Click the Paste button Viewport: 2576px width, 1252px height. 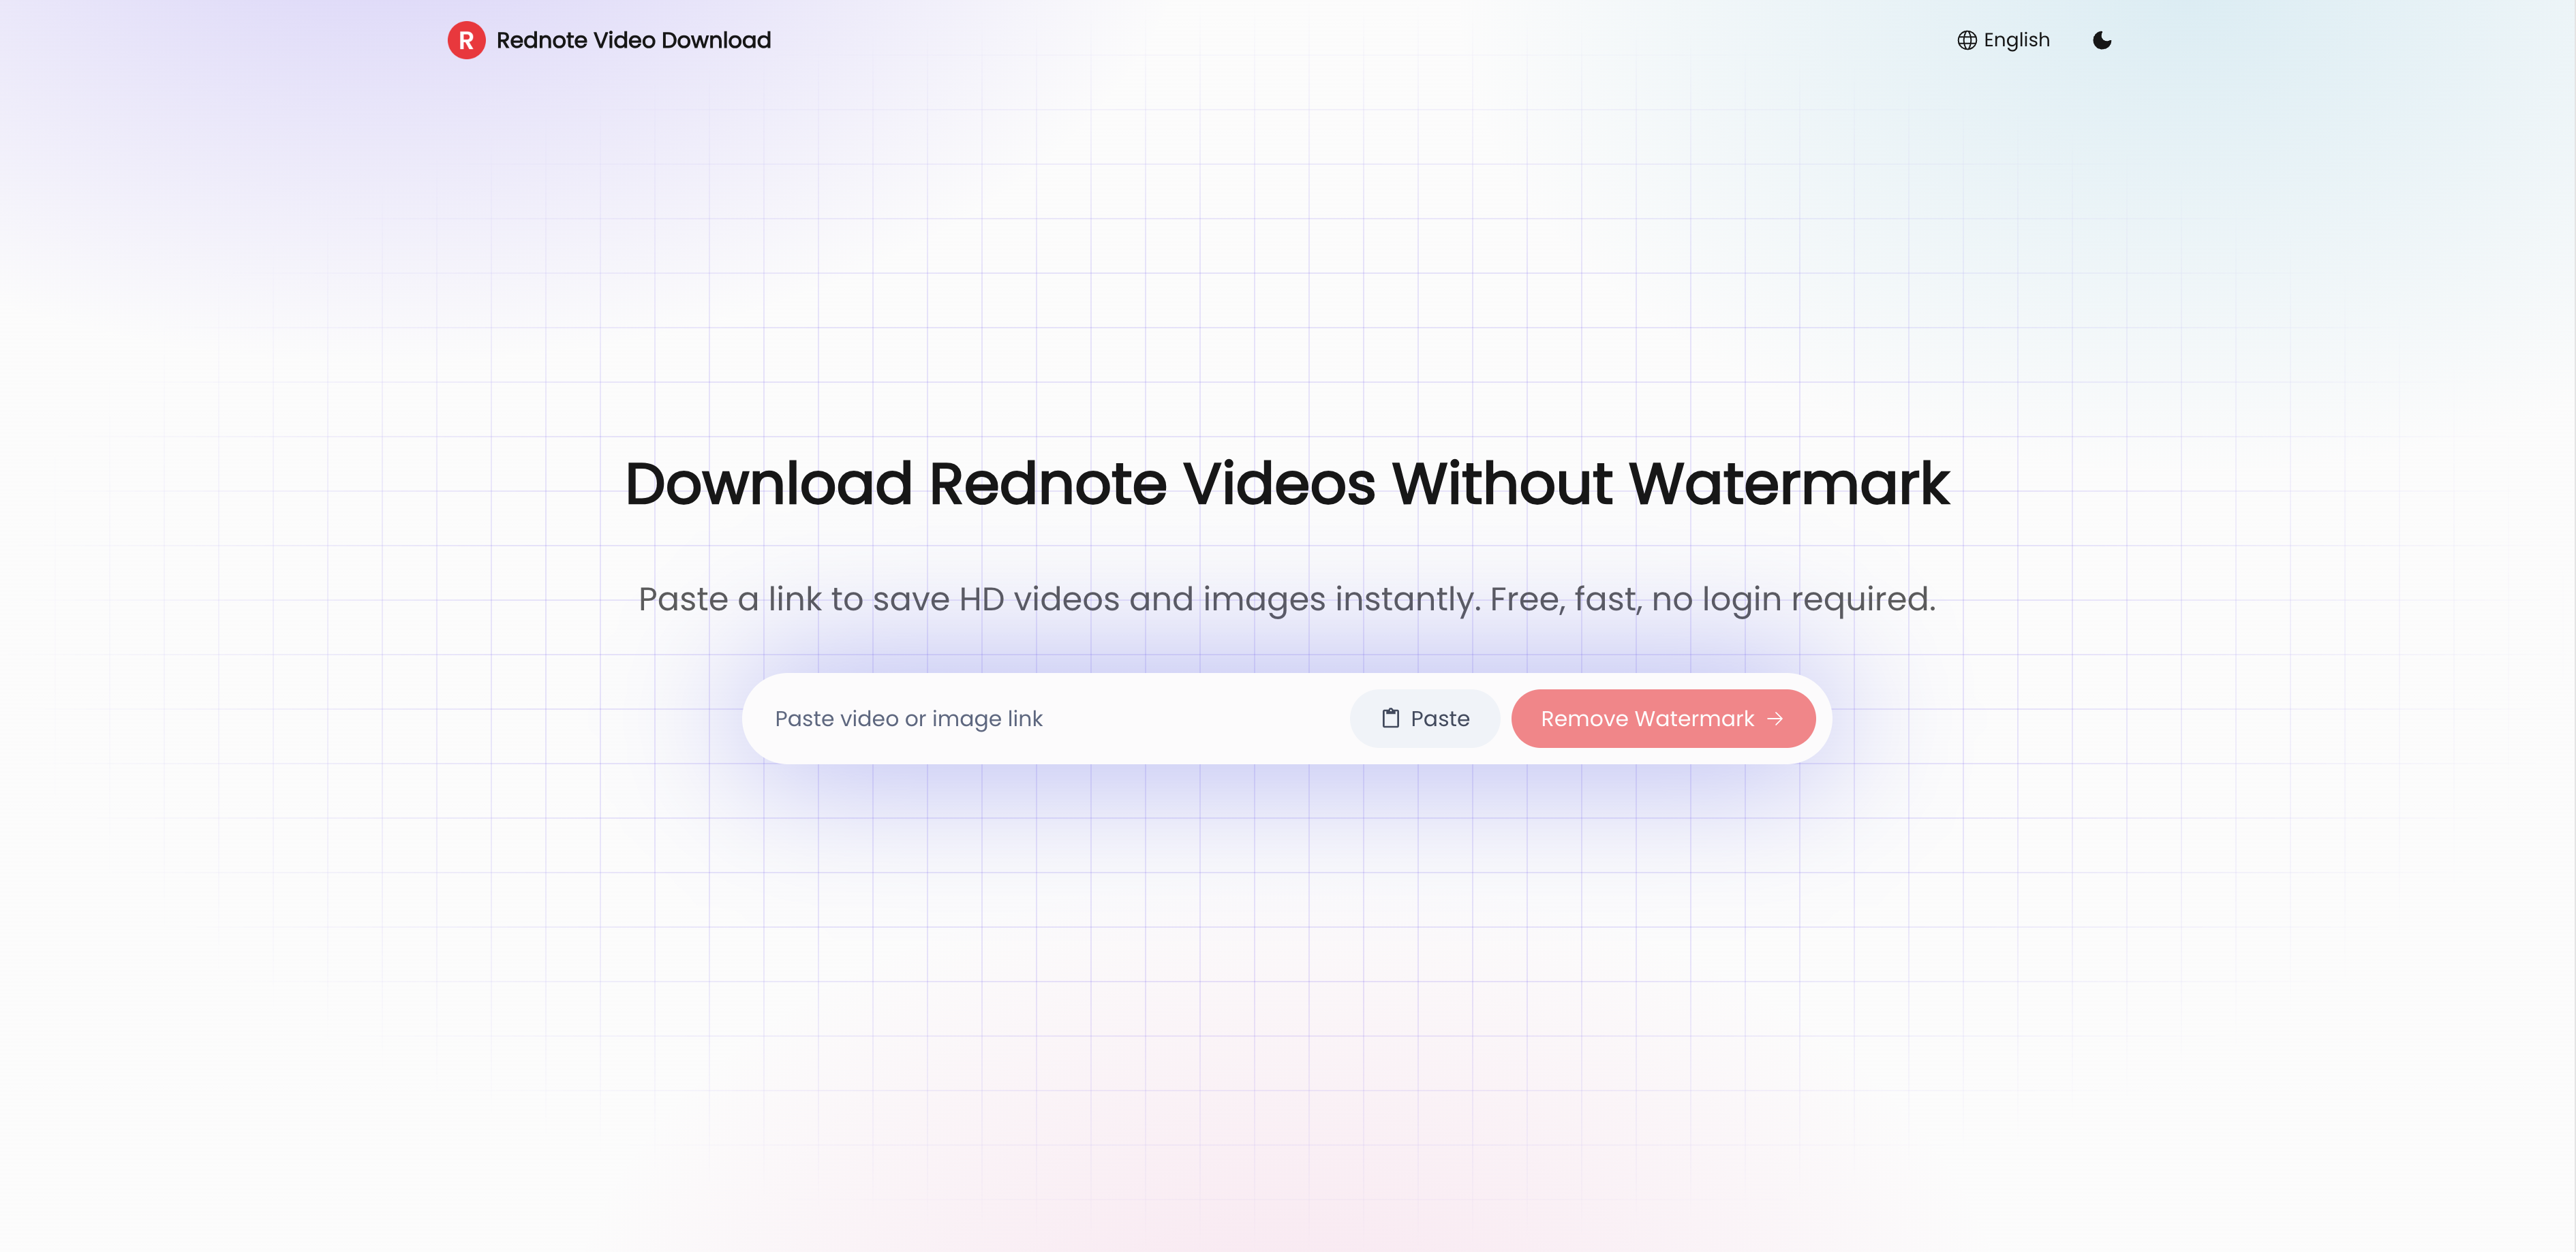pyautogui.click(x=1424, y=717)
